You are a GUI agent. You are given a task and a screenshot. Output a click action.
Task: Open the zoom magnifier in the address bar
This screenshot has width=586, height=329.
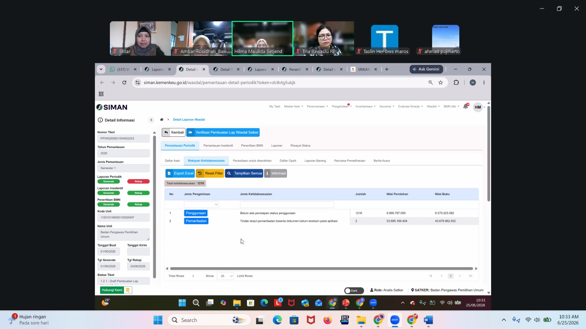click(x=431, y=83)
